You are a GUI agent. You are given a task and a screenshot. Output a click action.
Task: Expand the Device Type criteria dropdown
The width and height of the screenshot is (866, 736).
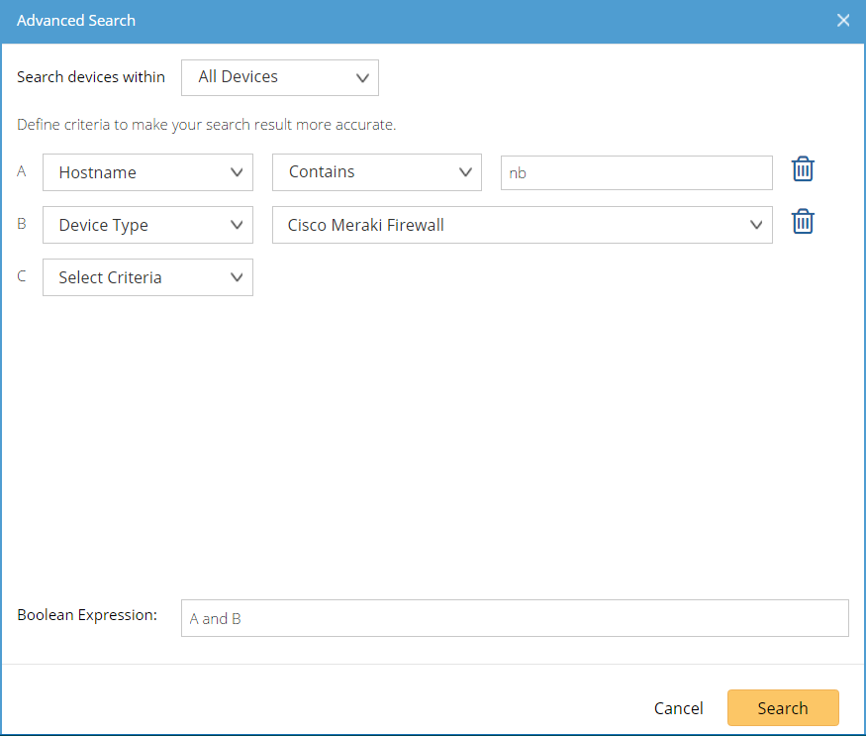(x=147, y=225)
